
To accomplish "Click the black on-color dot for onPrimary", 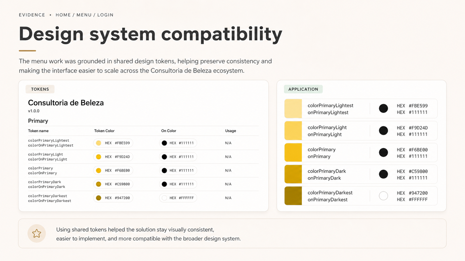I will [x=384, y=152].
